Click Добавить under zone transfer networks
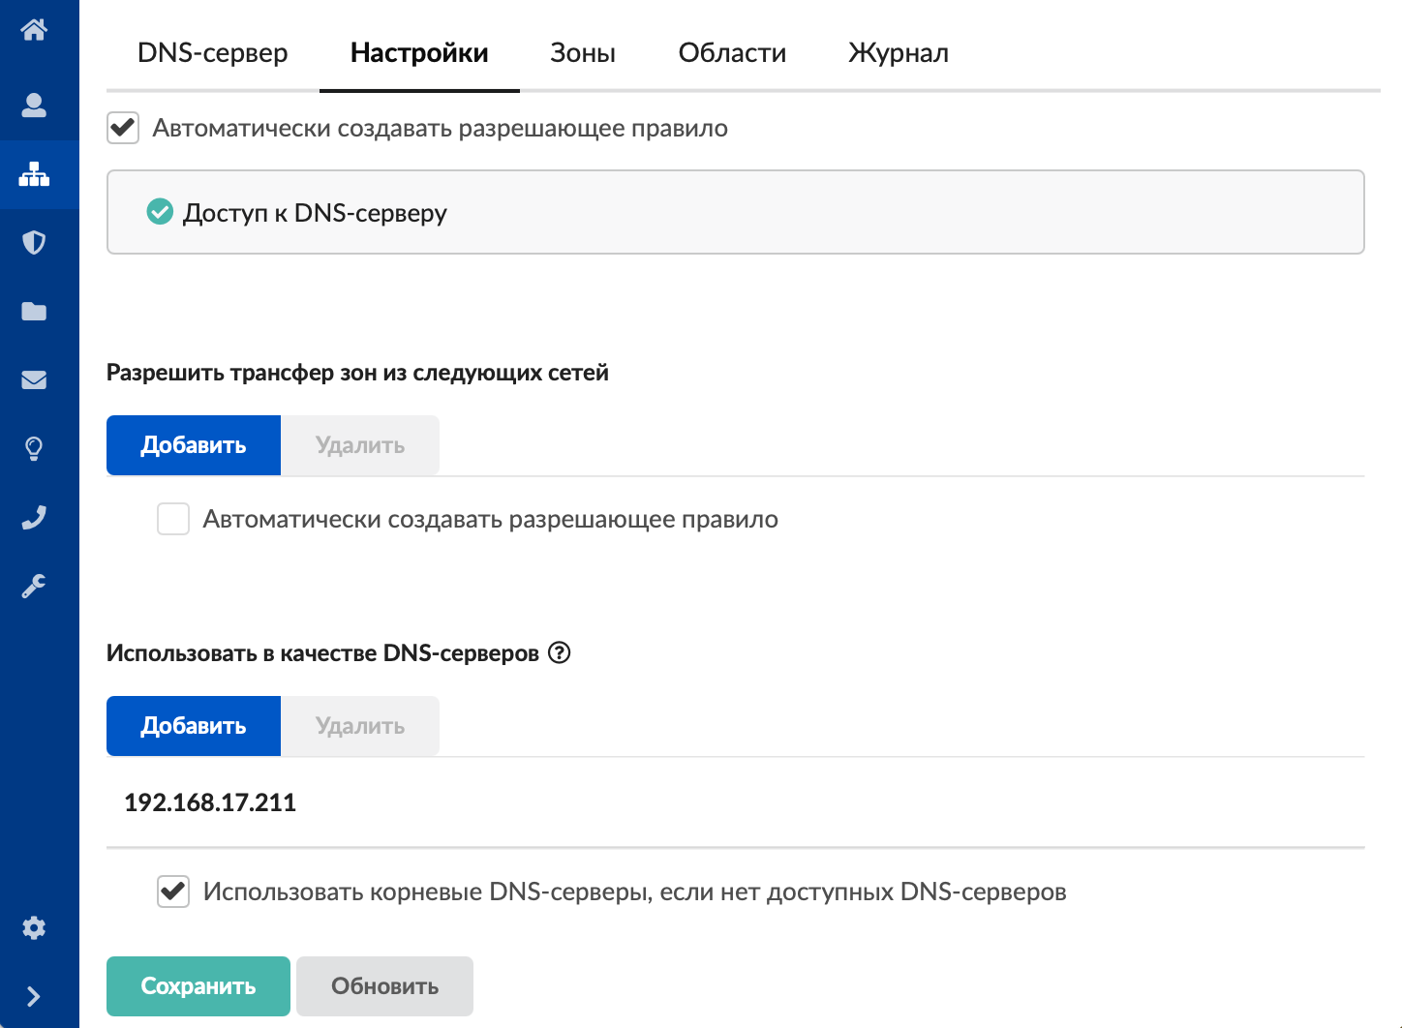 [194, 445]
